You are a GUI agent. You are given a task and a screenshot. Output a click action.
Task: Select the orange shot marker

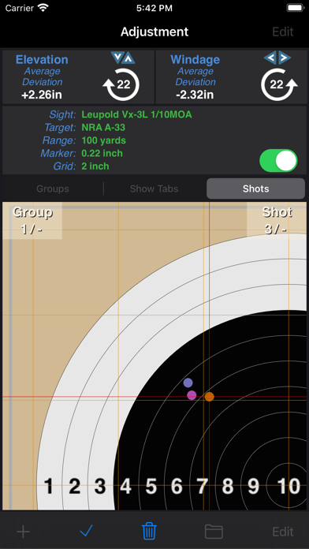click(x=209, y=397)
